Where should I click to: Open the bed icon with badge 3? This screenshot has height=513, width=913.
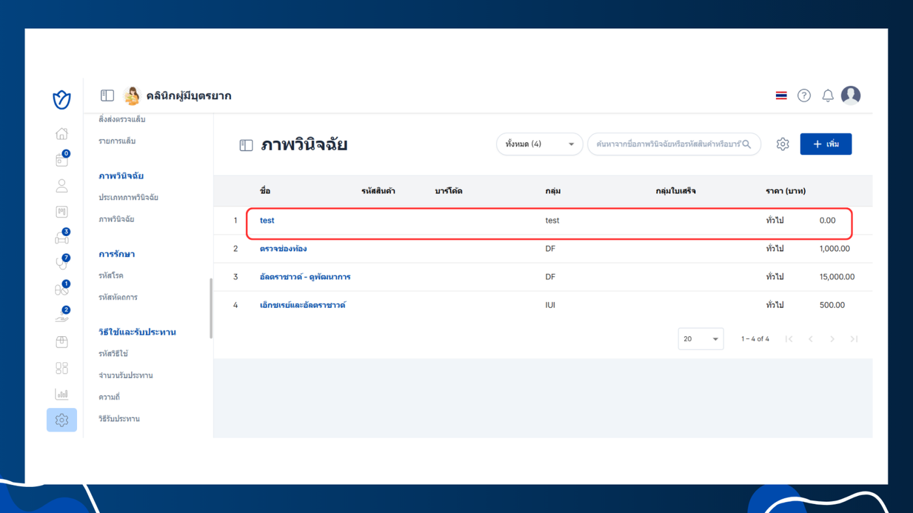click(61, 237)
